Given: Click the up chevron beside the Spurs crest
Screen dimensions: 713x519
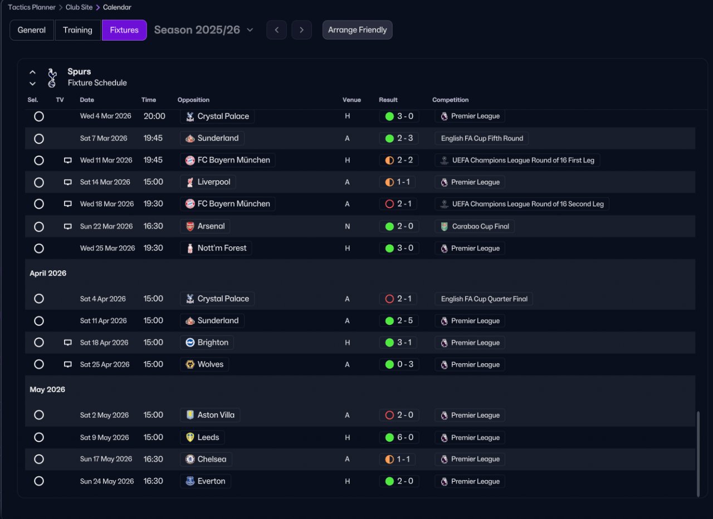Looking at the screenshot, I should (x=32, y=72).
